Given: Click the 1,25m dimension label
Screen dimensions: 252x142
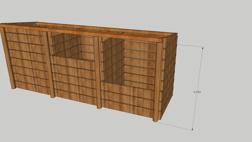Looking at the screenshot, I should (x=197, y=92).
